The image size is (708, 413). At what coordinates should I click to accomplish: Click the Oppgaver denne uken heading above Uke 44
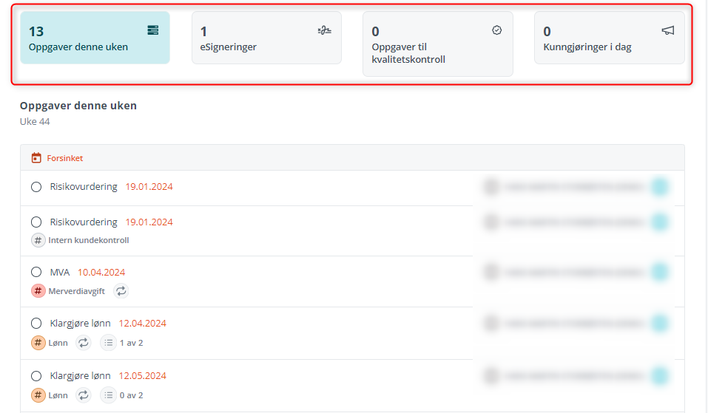[78, 106]
